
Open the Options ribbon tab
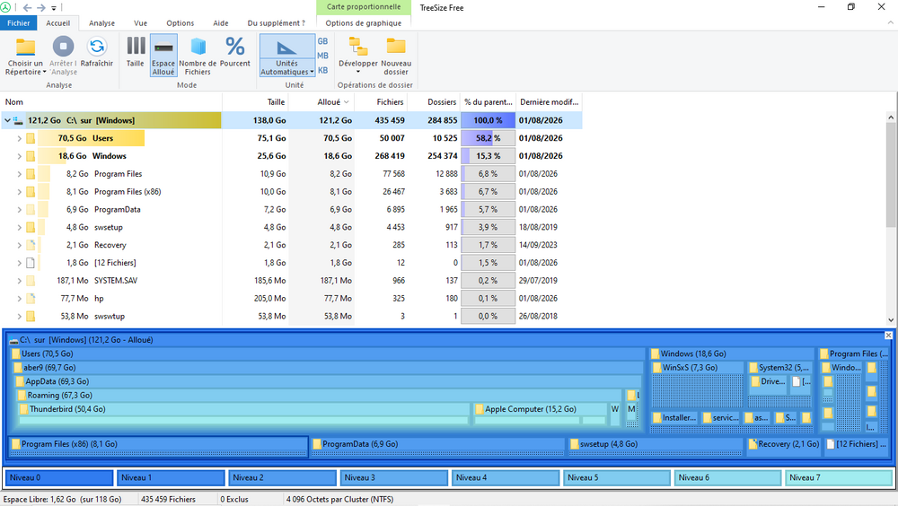coord(180,23)
